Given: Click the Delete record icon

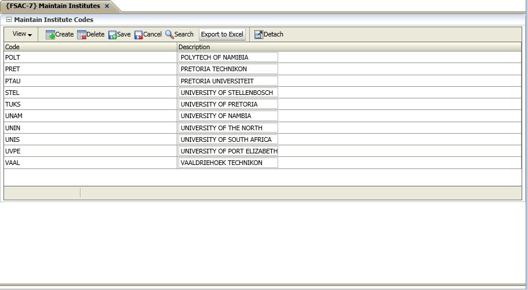Looking at the screenshot, I should [x=82, y=35].
